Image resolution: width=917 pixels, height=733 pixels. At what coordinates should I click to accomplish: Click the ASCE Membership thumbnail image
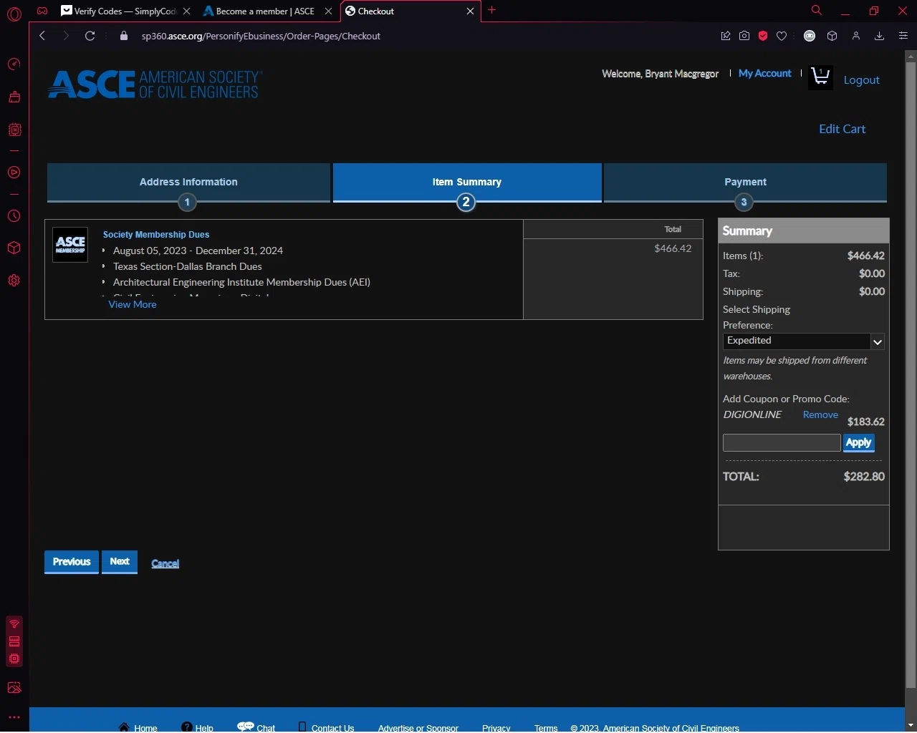pos(70,245)
